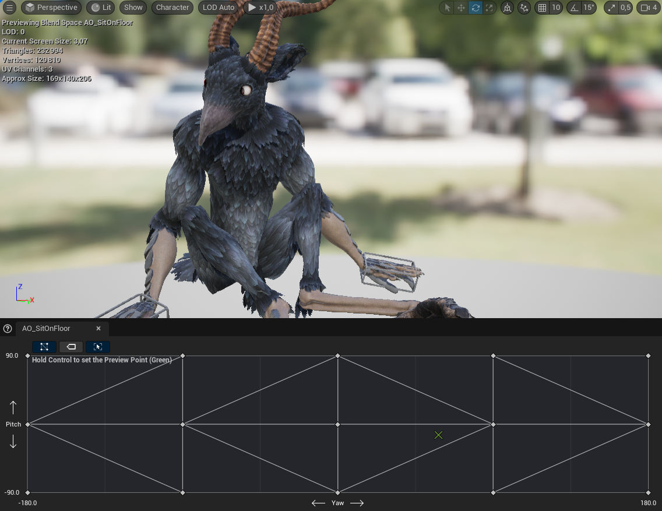
Task: Select the AO_SitOnFloor tab
Action: 46,329
